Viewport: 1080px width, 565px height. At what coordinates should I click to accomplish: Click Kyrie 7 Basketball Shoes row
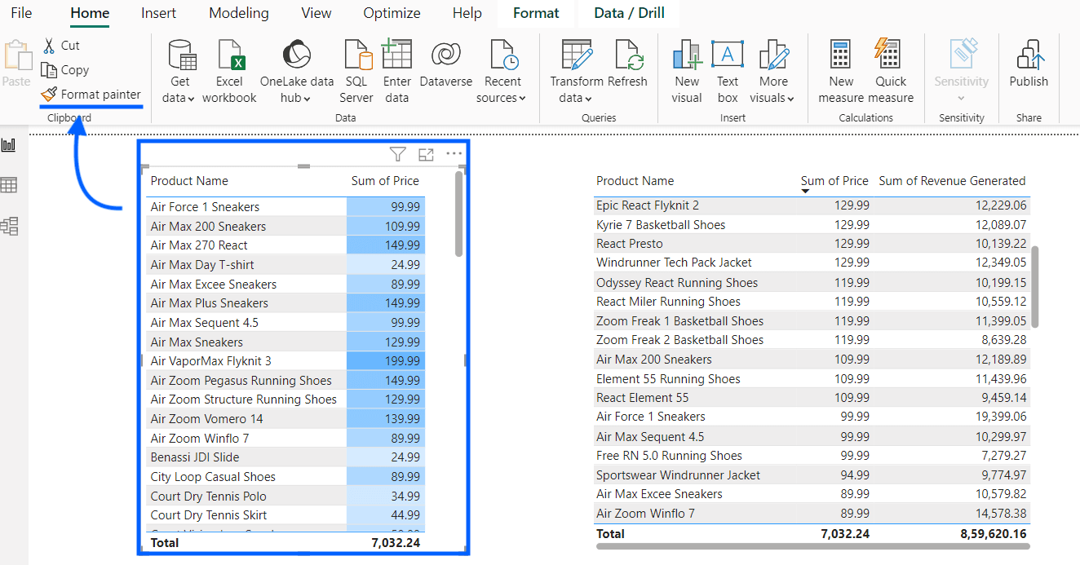click(812, 225)
